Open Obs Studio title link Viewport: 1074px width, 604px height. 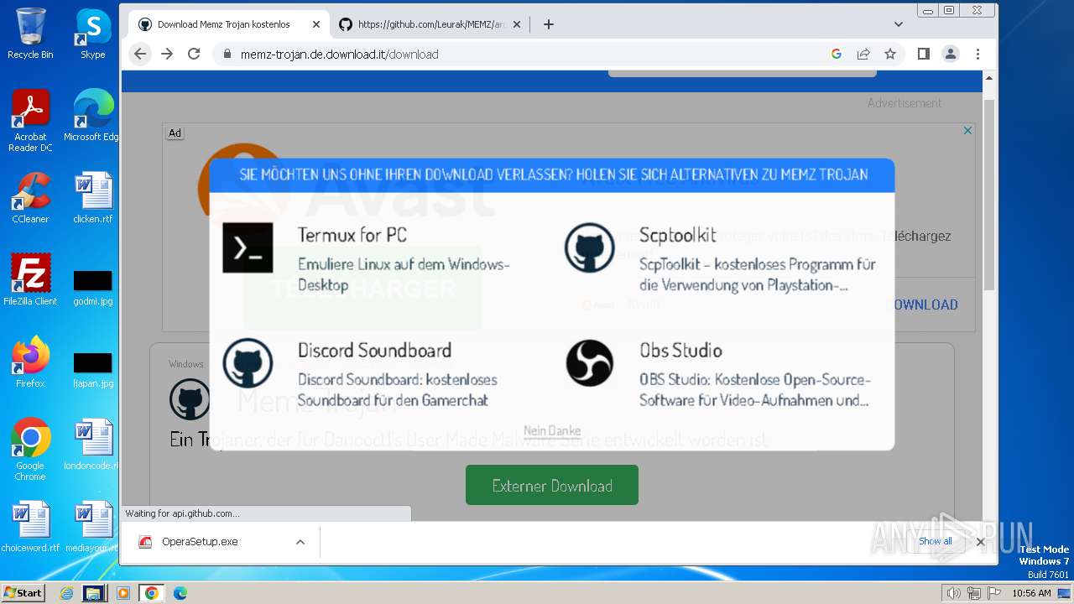click(x=680, y=350)
